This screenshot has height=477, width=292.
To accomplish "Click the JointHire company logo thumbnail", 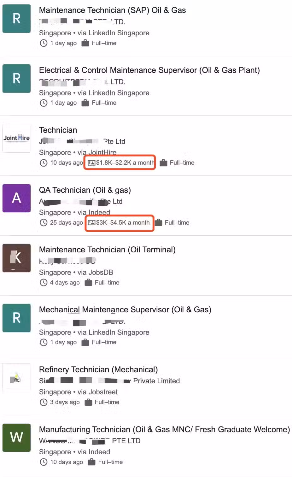I will (17, 138).
